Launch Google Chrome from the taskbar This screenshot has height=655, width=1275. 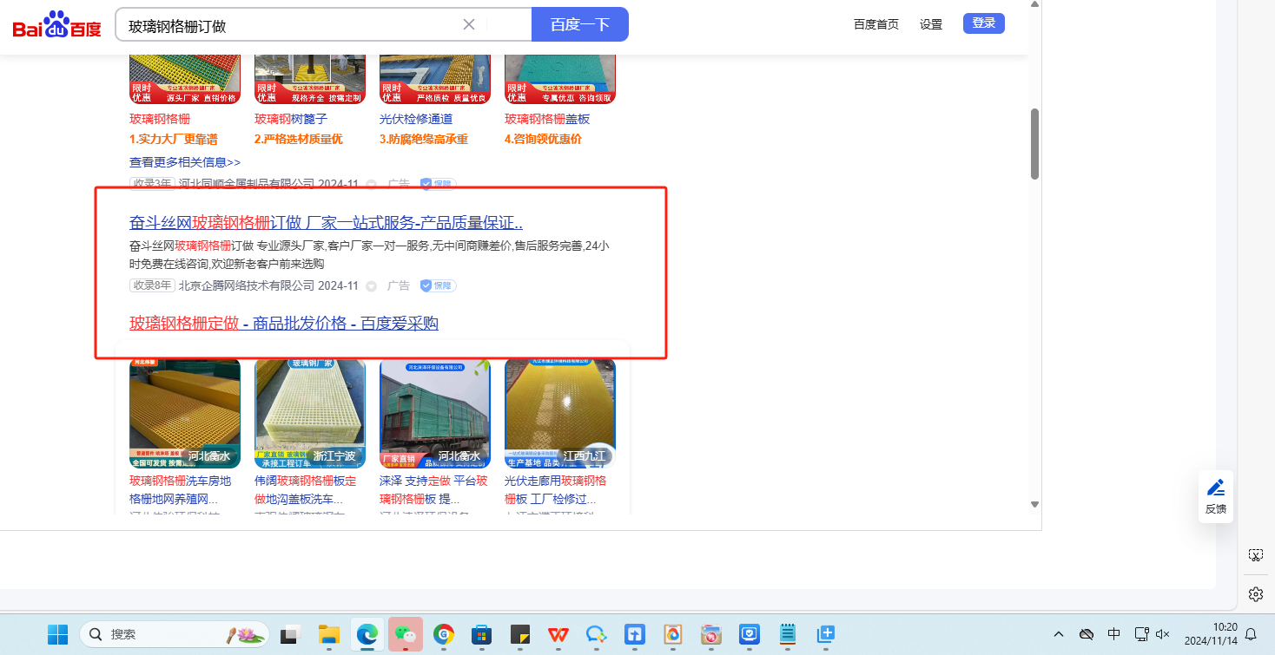click(x=444, y=634)
